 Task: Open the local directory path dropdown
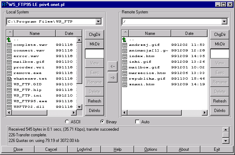98,22
